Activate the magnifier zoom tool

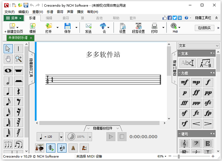[x=18, y=59]
